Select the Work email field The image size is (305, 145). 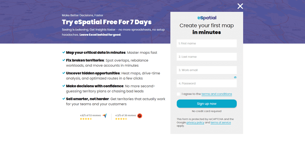click(x=207, y=70)
